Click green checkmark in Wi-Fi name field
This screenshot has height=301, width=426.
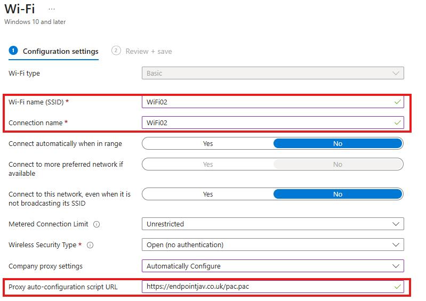(397, 102)
